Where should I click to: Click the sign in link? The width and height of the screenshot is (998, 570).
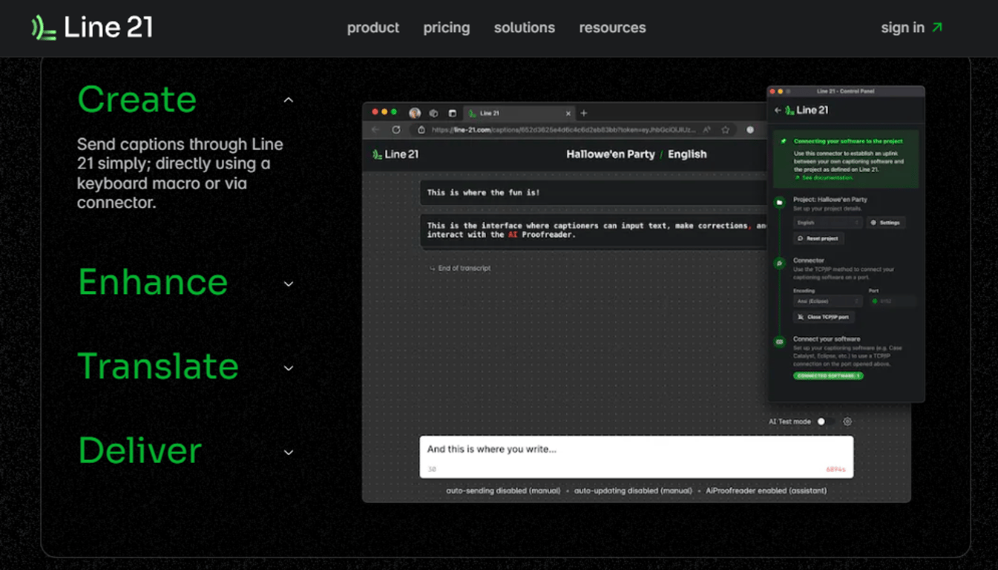click(902, 28)
